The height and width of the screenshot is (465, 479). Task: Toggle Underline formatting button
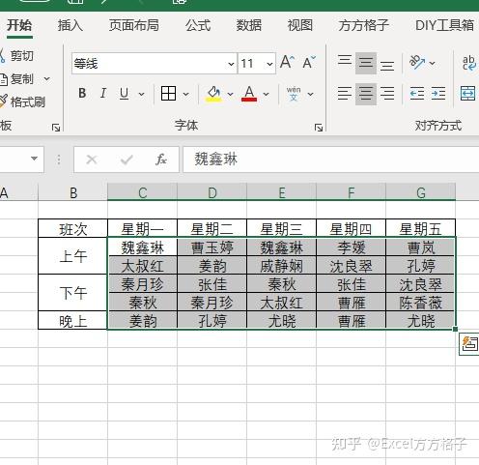coord(125,94)
